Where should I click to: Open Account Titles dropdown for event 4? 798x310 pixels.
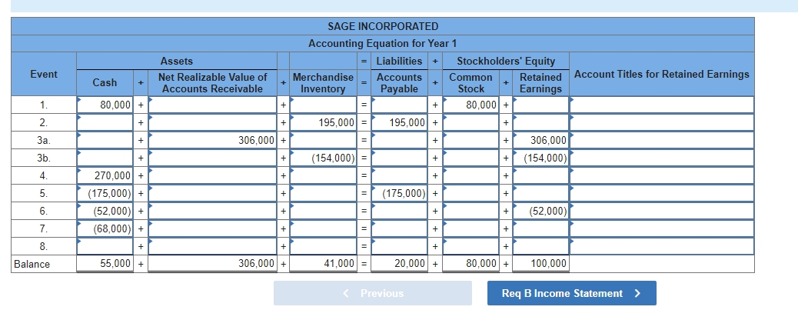[662, 175]
